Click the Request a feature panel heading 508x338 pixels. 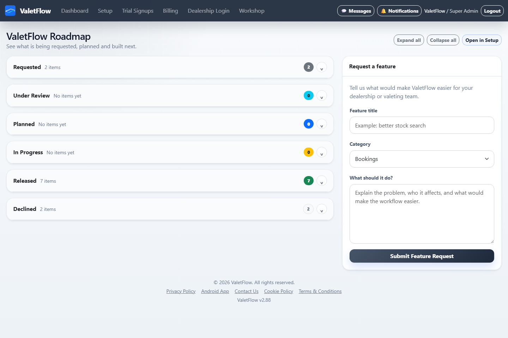click(372, 66)
